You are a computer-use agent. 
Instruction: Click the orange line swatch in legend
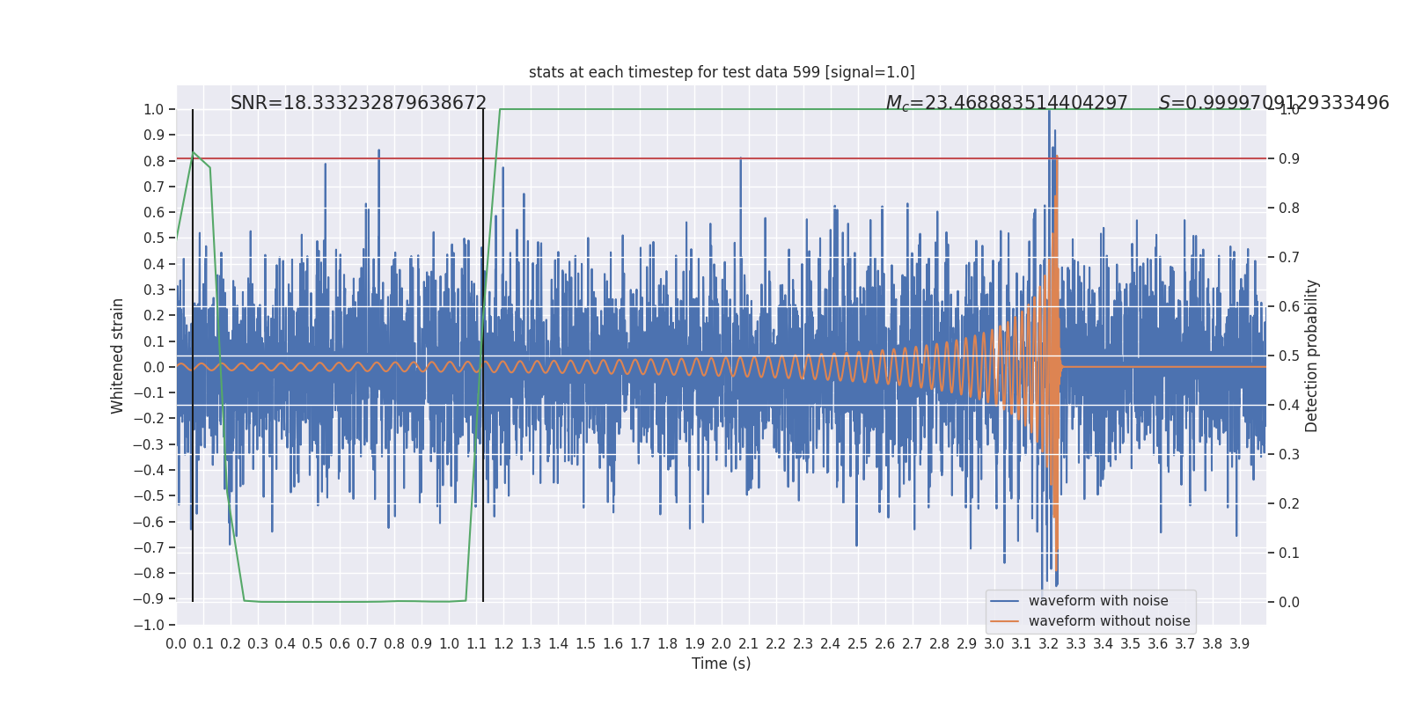[x=1004, y=621]
